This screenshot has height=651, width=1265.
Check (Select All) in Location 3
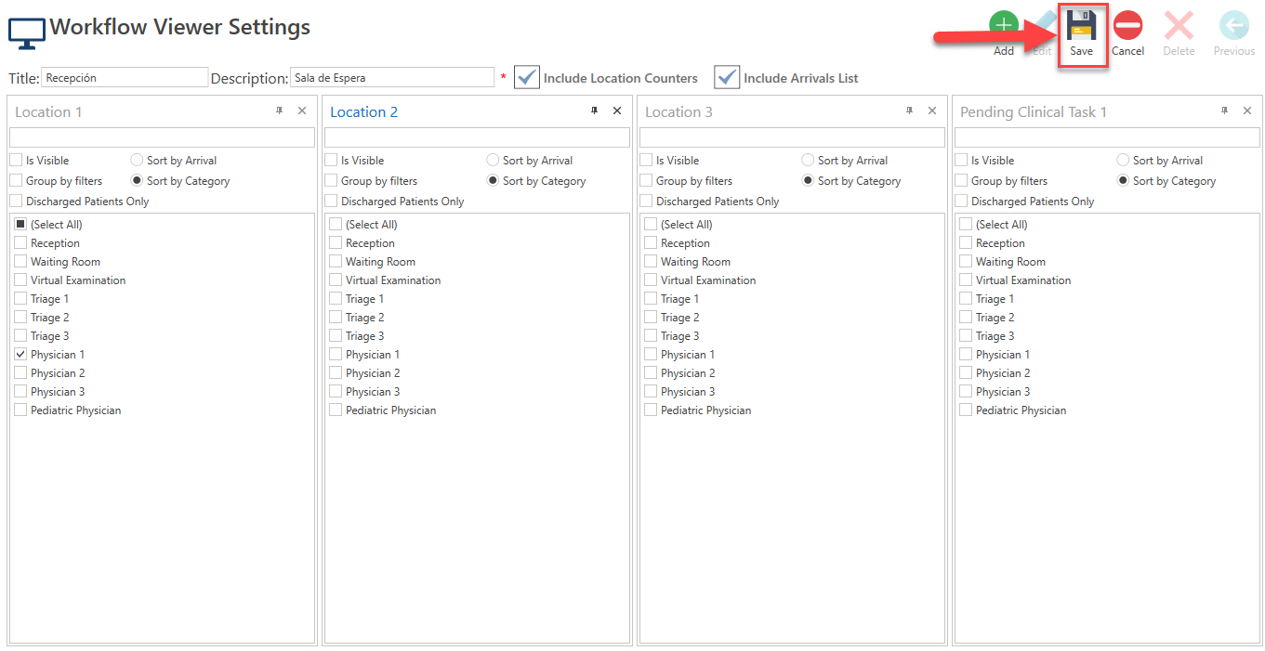[651, 224]
